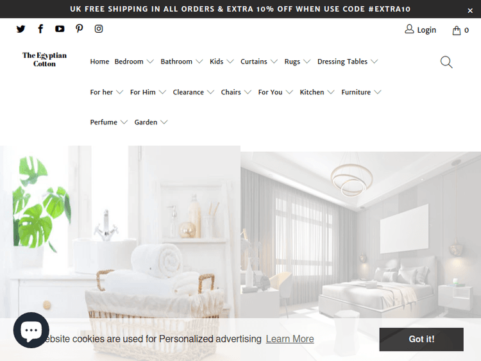Open the Garden dropdown menu
Image resolution: width=481 pixels, height=361 pixels.
click(x=151, y=122)
